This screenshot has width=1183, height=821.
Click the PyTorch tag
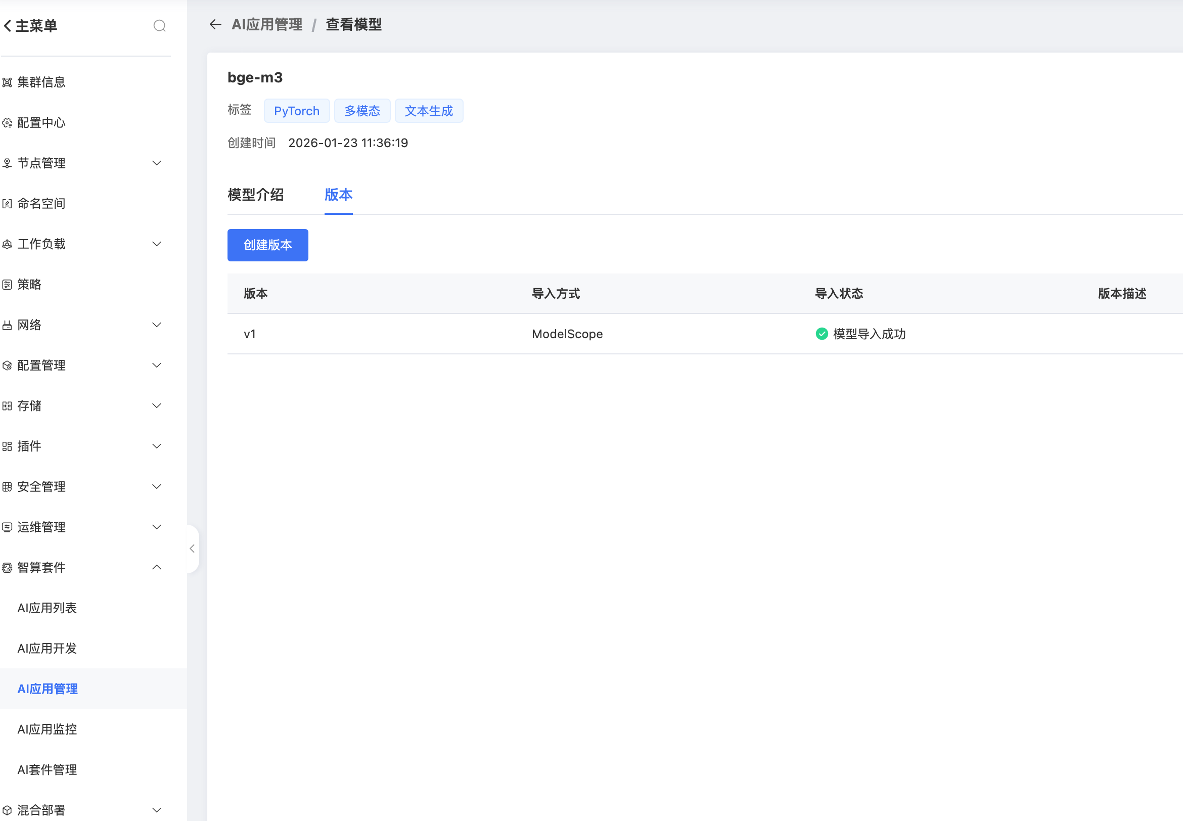pyautogui.click(x=296, y=111)
